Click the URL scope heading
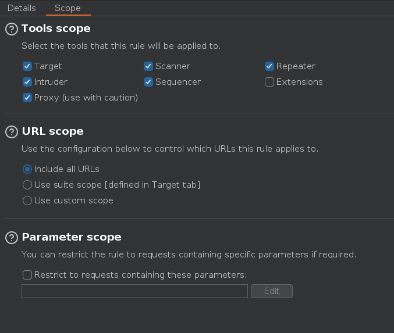394x333 pixels. point(52,131)
